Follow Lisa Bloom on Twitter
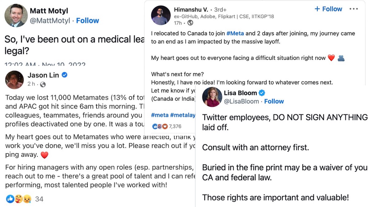This screenshot has width=368, height=207. click(274, 101)
